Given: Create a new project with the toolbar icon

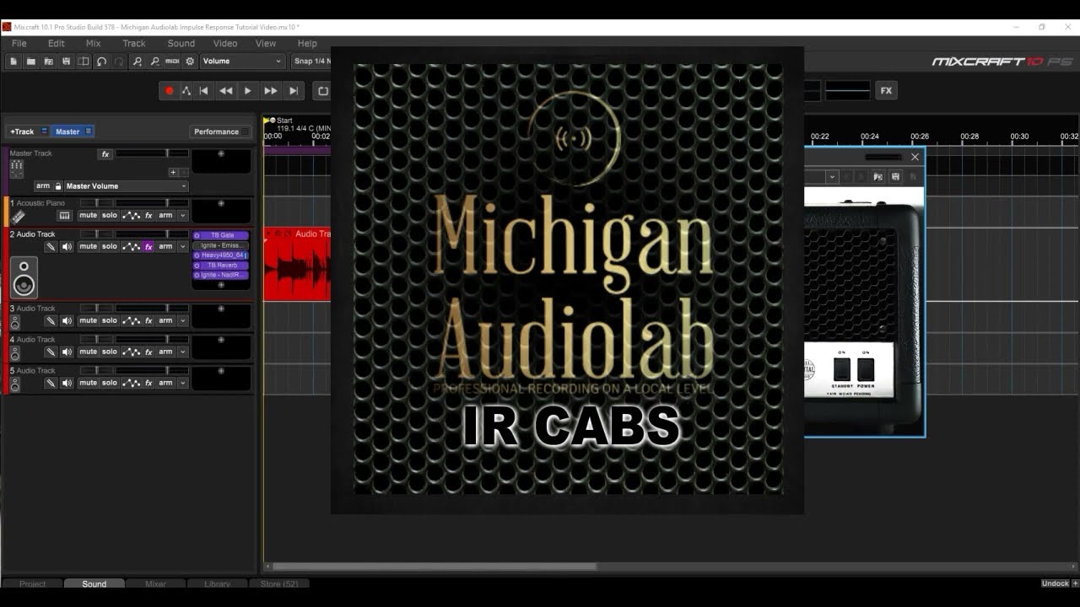Looking at the screenshot, I should pos(13,62).
